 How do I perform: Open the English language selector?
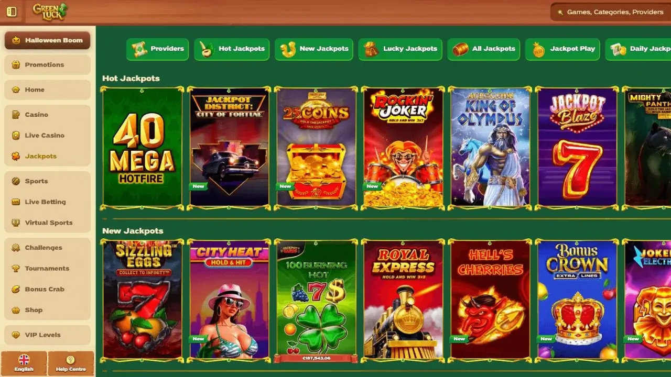point(24,363)
